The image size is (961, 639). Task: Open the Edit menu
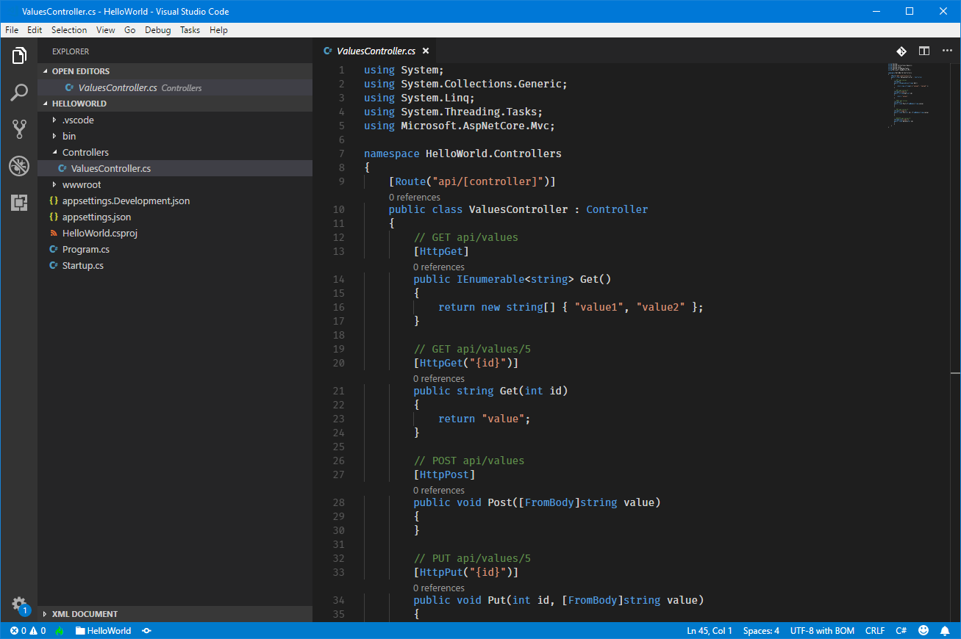[35, 30]
